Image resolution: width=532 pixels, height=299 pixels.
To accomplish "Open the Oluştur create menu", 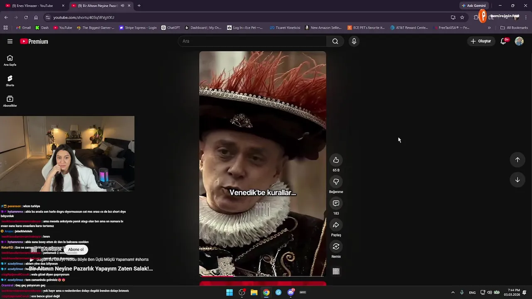I will pos(481,41).
